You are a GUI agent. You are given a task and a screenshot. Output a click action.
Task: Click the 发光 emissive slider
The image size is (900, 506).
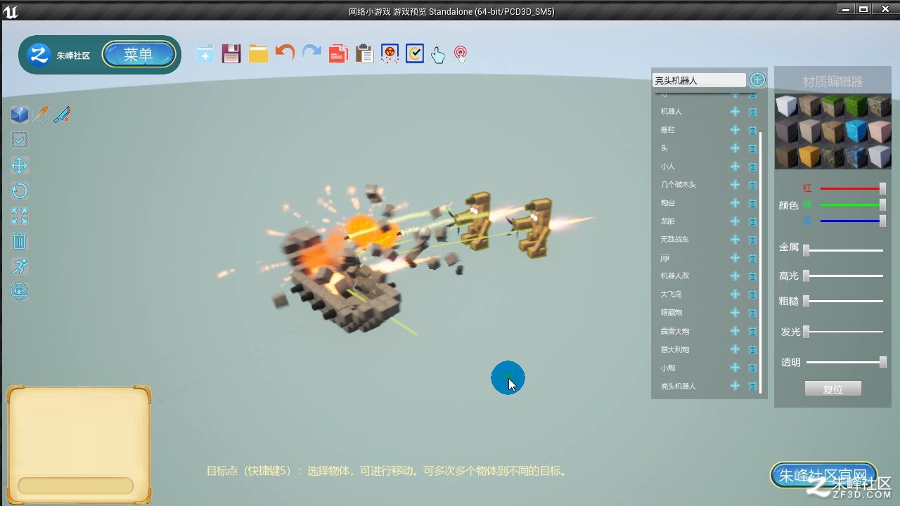pos(843,331)
